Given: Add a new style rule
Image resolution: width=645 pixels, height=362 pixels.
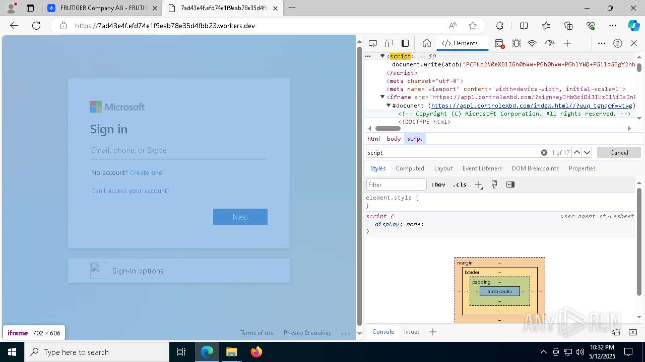Looking at the screenshot, I should (478, 185).
